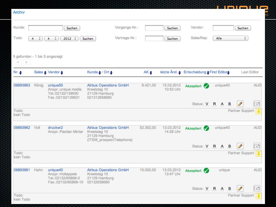Screen dimensions: 276x207
Task: Click amount 8.421,00 in AK column
Action: point(149,85)
